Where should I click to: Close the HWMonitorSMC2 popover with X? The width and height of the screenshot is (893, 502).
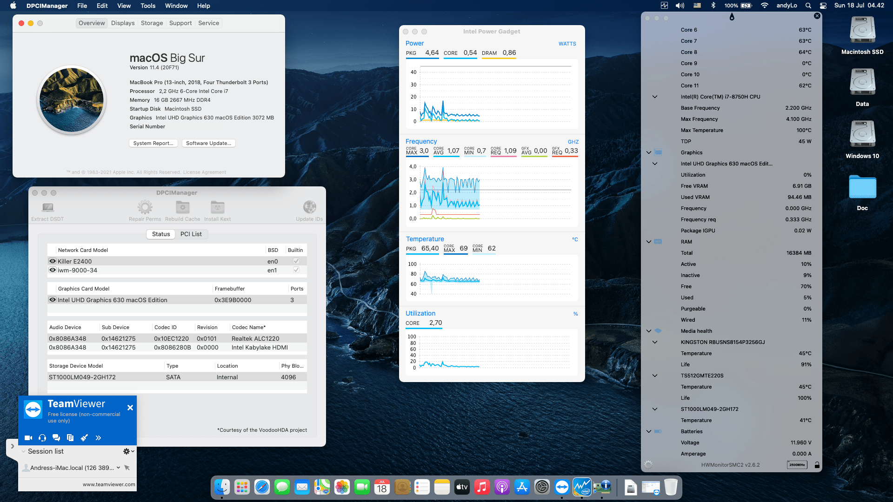click(x=817, y=16)
